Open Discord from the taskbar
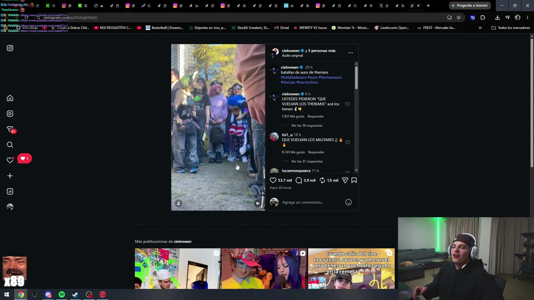 point(48,295)
